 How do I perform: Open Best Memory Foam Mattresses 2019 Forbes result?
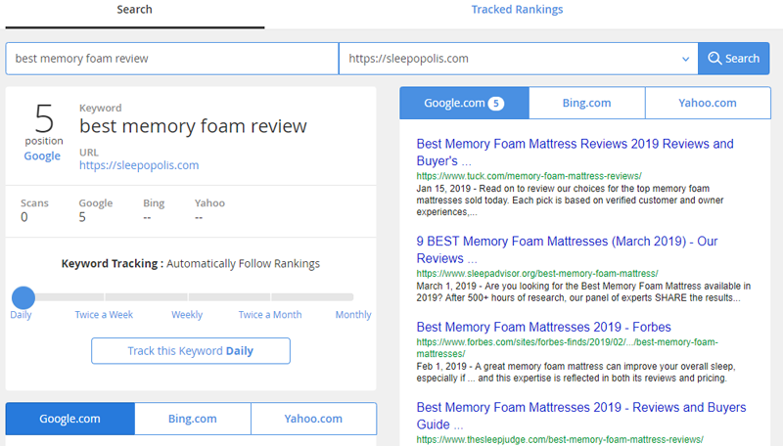(544, 327)
